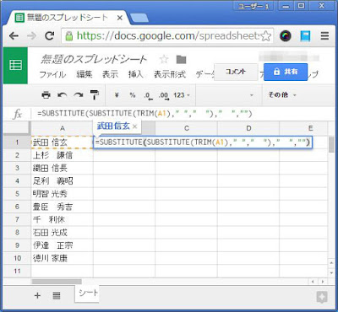This screenshot has height=312, width=338.
Task: Open the 表示 menu
Action: pos(110,74)
